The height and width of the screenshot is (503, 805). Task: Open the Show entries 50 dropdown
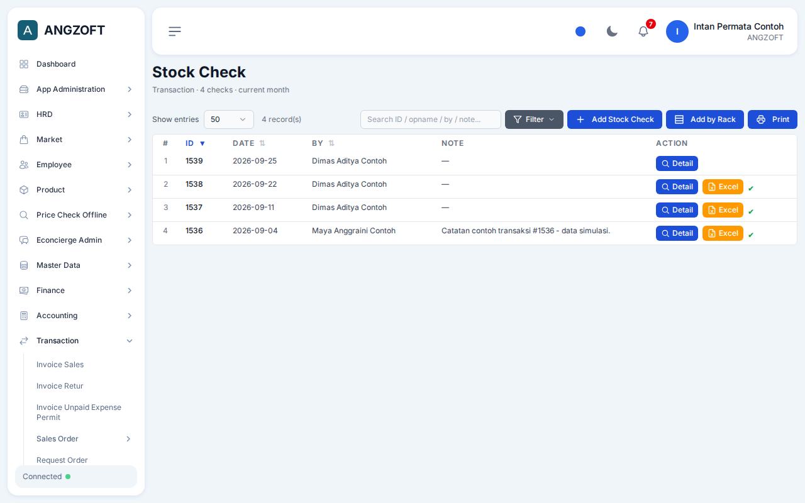[x=229, y=119]
